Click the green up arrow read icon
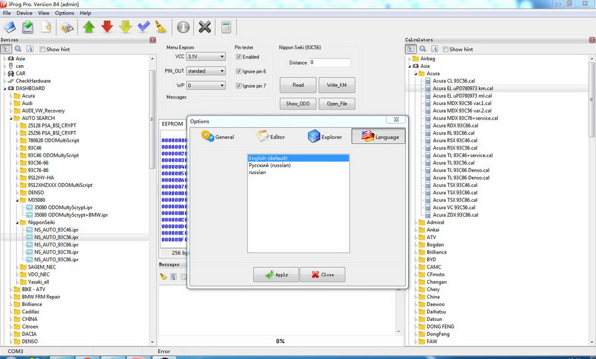Screen dimensions: 596x359 (x=89, y=27)
